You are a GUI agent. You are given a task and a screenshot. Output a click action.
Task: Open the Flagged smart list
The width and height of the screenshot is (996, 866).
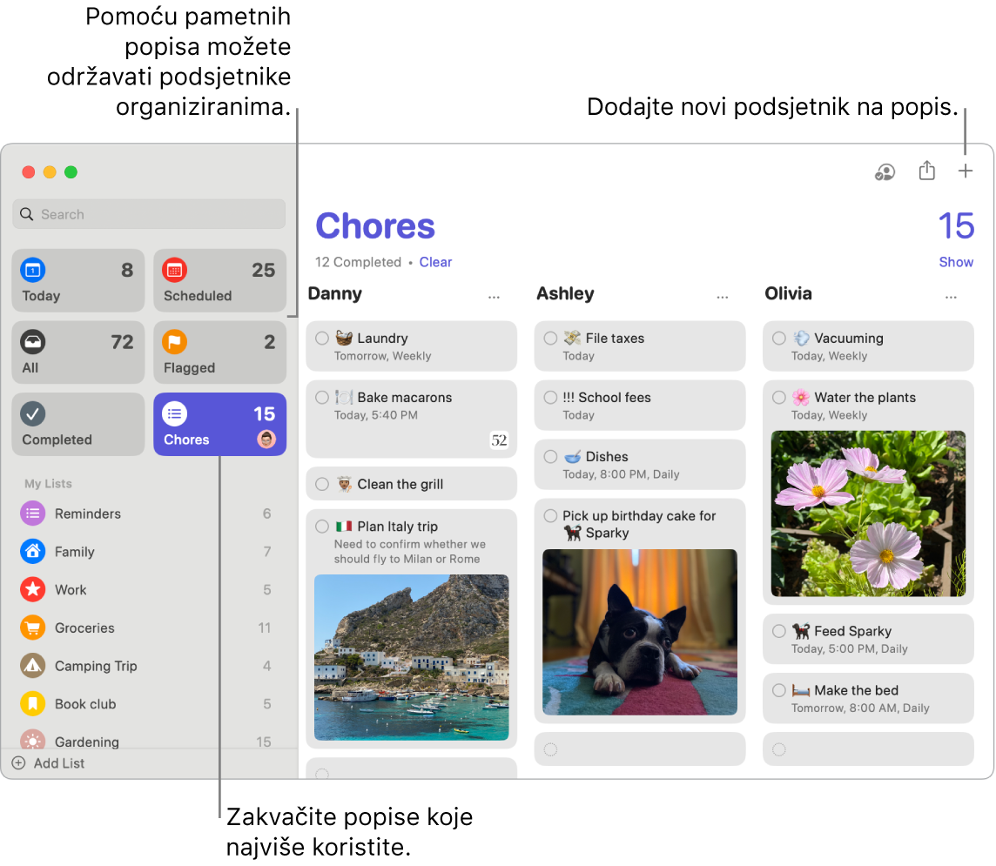[219, 352]
